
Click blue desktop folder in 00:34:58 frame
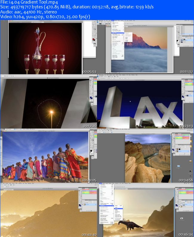pos(179,166)
